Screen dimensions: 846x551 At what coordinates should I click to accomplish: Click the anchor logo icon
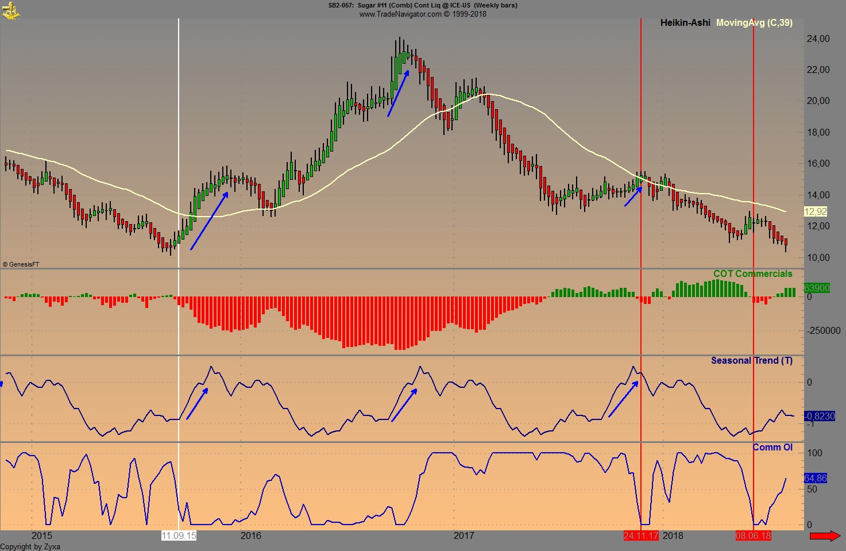(x=11, y=10)
